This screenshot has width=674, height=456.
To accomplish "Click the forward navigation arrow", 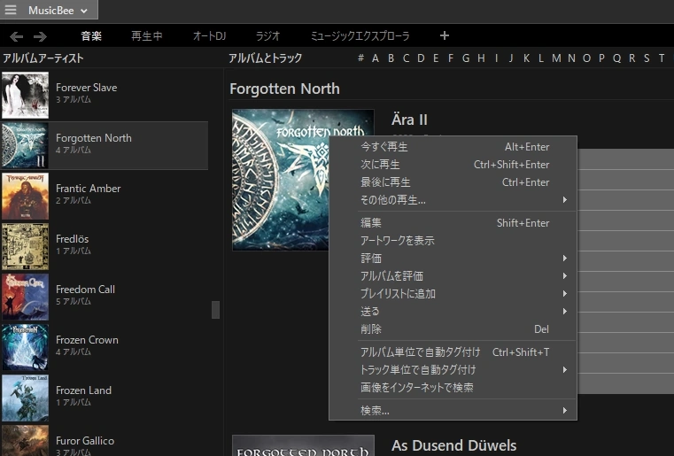I will point(40,36).
